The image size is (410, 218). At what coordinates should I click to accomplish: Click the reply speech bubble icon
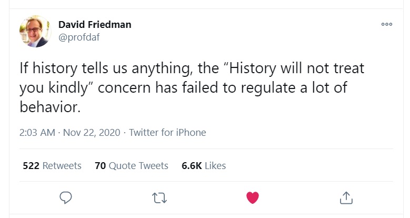click(x=66, y=197)
